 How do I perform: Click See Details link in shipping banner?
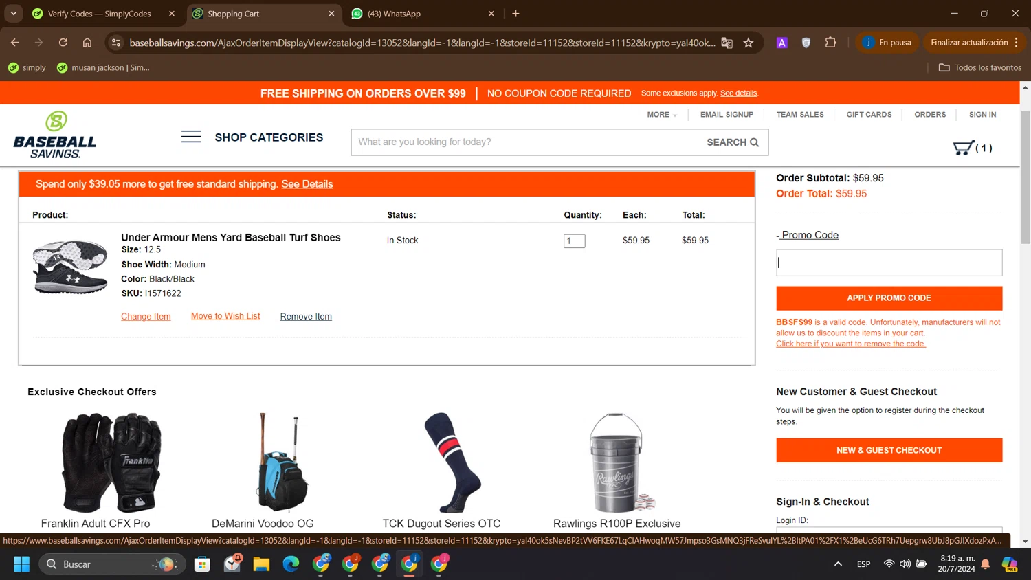pos(307,184)
